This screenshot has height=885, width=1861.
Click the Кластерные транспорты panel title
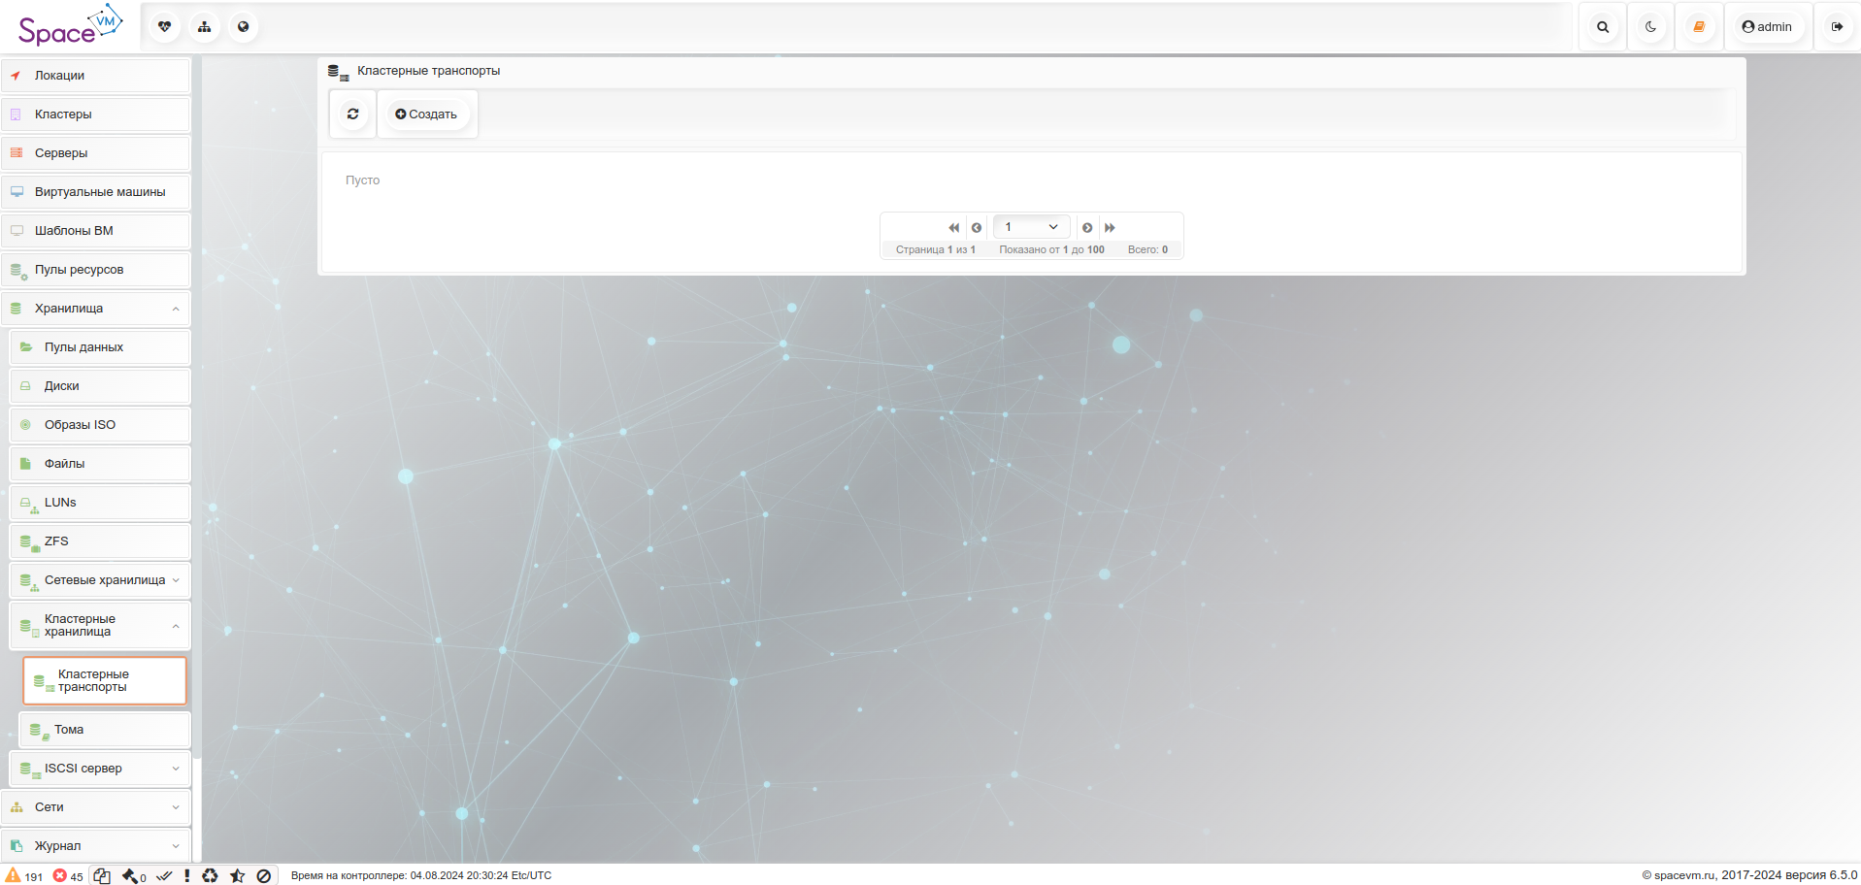click(428, 71)
